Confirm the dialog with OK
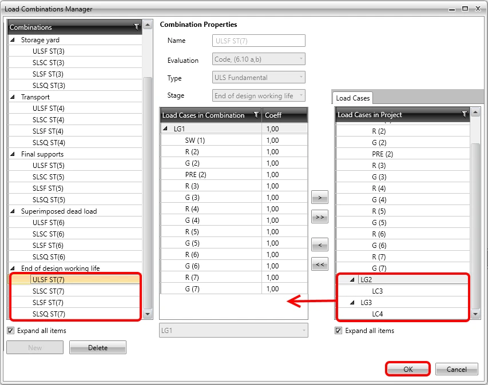The width and height of the screenshot is (488, 385). [408, 369]
